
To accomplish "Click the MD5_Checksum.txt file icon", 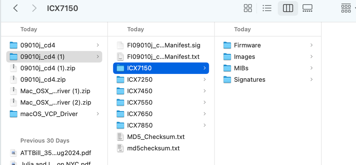I will [120, 137].
